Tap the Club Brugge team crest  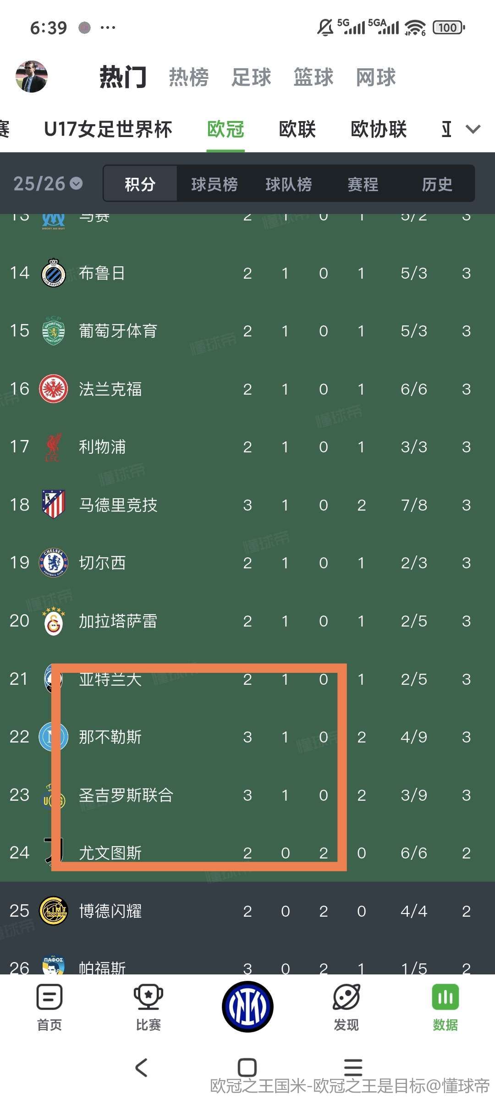[x=54, y=273]
